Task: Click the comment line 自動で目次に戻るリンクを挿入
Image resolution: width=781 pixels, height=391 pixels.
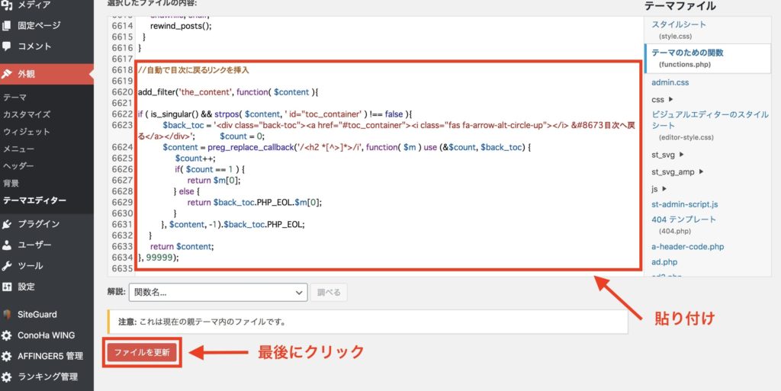Action: click(193, 70)
